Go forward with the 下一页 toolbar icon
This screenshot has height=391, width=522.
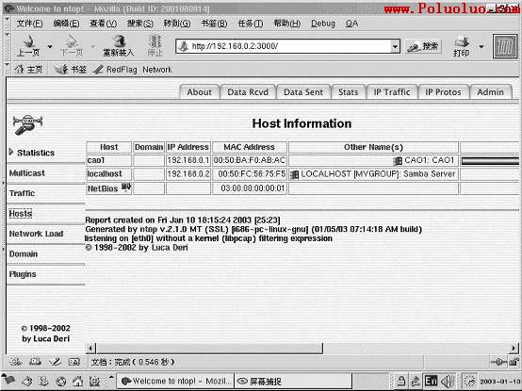[72, 42]
